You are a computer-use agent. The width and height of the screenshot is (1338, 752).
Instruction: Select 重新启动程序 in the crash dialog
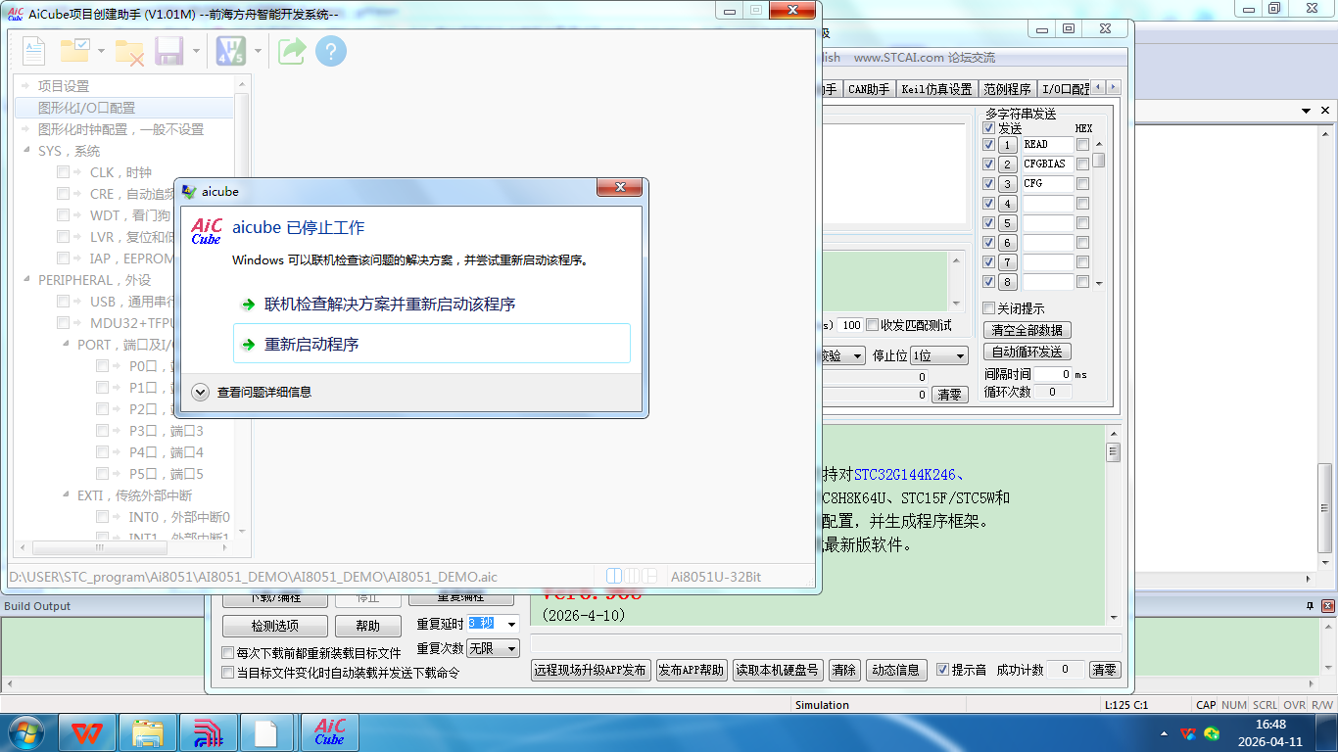point(431,344)
